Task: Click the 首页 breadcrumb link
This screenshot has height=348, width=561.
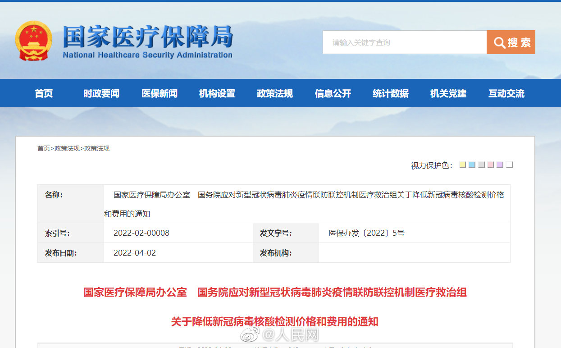Action: (43, 148)
